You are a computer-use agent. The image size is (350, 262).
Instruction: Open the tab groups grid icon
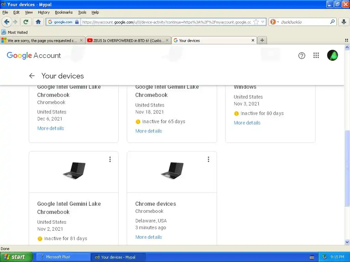[347, 40]
